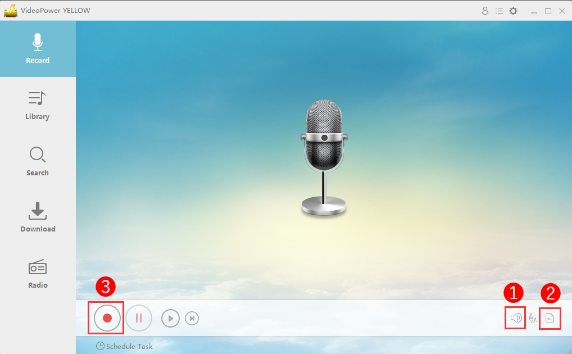The height and width of the screenshot is (354, 572).
Task: Open the audio file format selector
Action: (x=550, y=319)
